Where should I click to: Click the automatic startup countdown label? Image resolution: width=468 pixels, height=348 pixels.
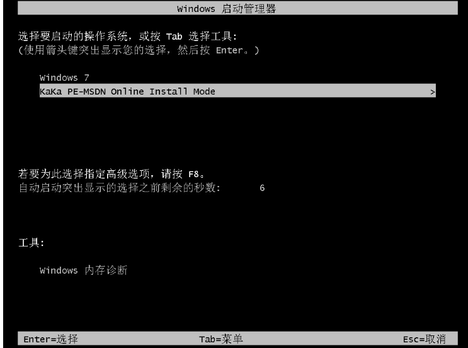pos(120,188)
